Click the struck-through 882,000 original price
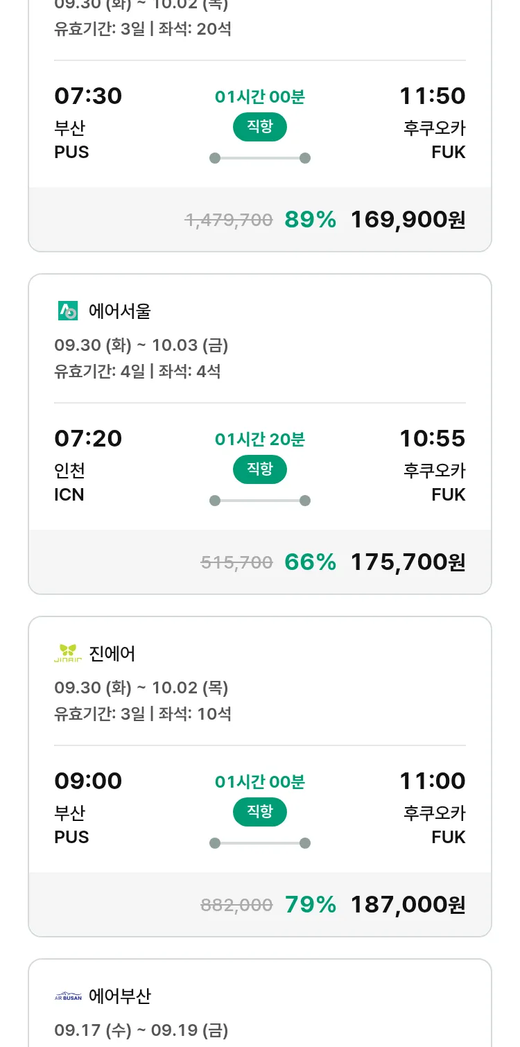This screenshot has height=1047, width=520. [236, 905]
